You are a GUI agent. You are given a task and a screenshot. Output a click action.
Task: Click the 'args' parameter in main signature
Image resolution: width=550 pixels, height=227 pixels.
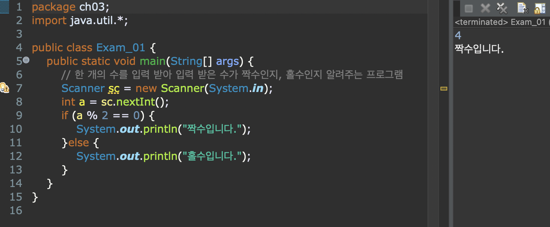(227, 61)
